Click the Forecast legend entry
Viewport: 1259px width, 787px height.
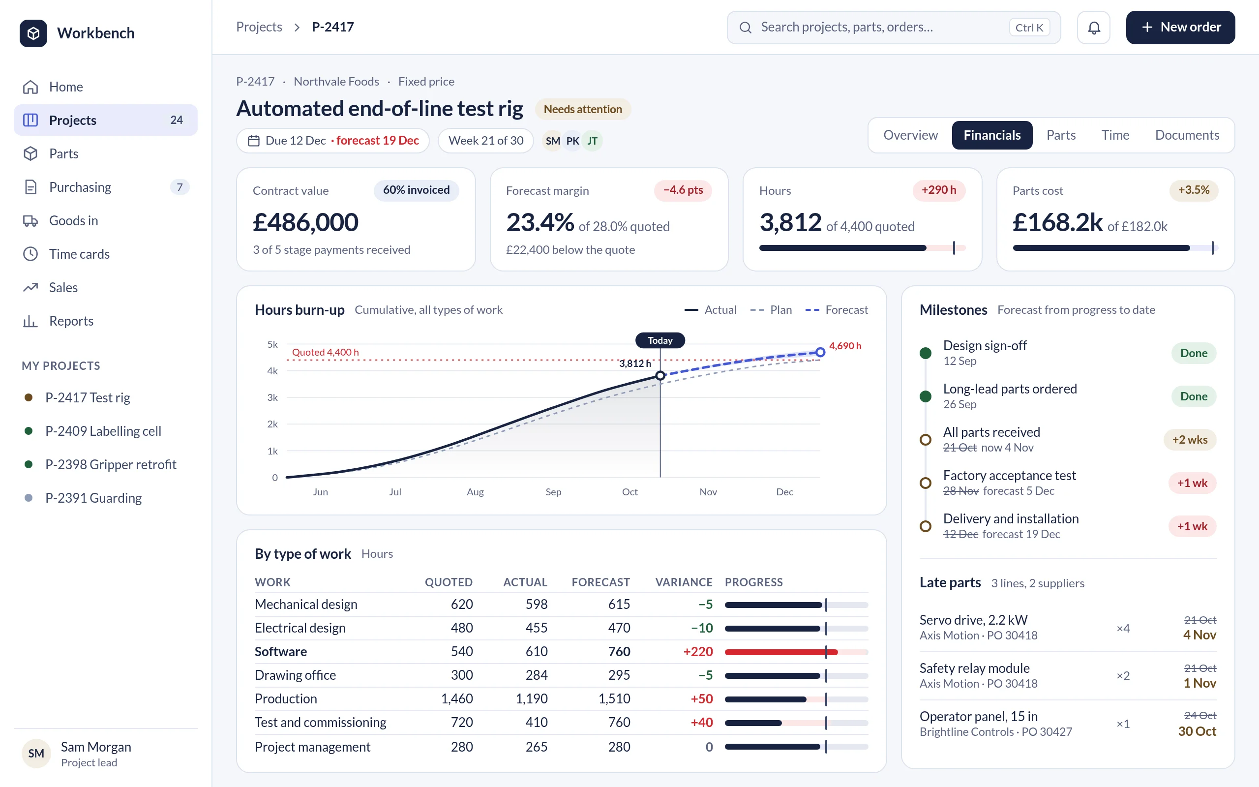(x=837, y=310)
